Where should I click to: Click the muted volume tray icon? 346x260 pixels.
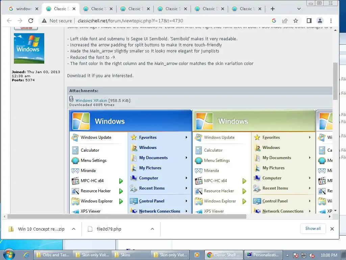pyautogui.click(x=312, y=255)
